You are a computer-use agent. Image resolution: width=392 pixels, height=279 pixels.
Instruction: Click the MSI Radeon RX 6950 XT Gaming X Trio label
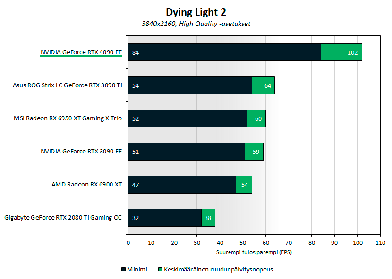click(68, 118)
